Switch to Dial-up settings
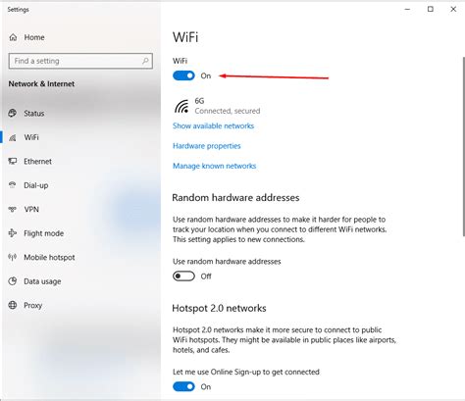 point(36,185)
